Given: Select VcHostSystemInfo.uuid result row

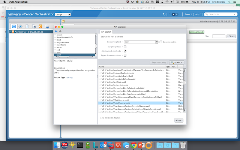Looking at the screenshot, I should (141, 85).
